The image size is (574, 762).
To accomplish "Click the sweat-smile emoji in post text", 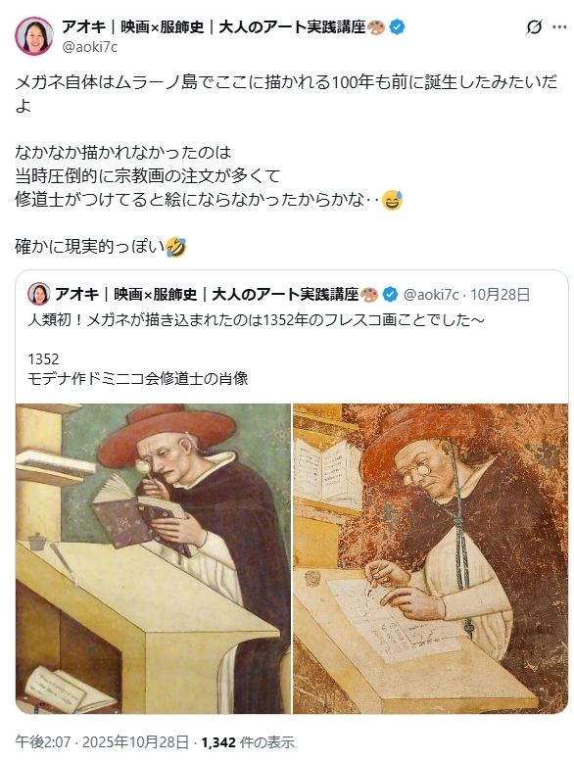I will [x=393, y=200].
